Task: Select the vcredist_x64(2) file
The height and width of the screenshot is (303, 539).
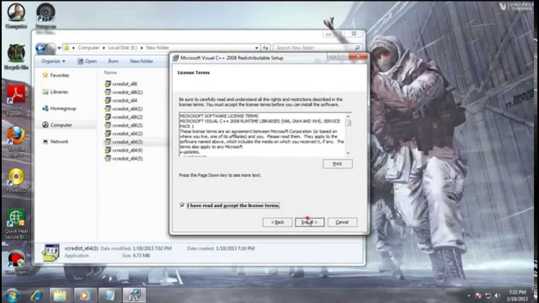Action: (x=124, y=133)
